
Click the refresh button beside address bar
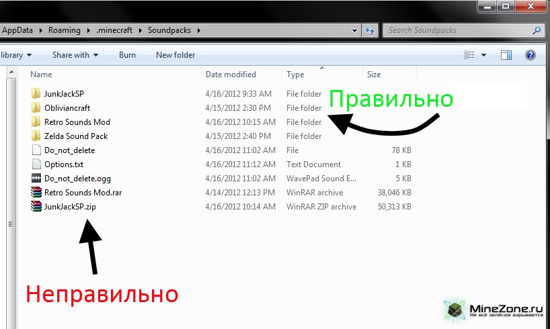coord(369,30)
